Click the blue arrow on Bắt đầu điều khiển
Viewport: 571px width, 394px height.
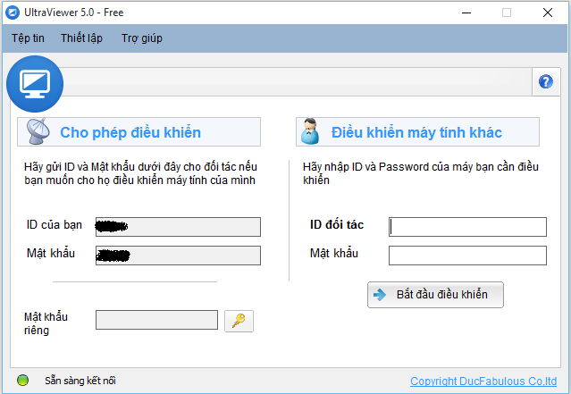click(x=380, y=295)
